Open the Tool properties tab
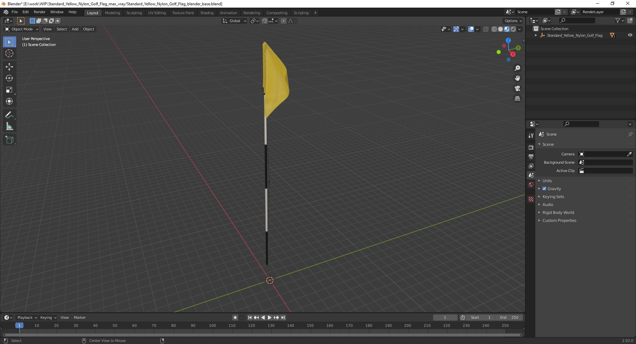The image size is (636, 344). (x=531, y=136)
